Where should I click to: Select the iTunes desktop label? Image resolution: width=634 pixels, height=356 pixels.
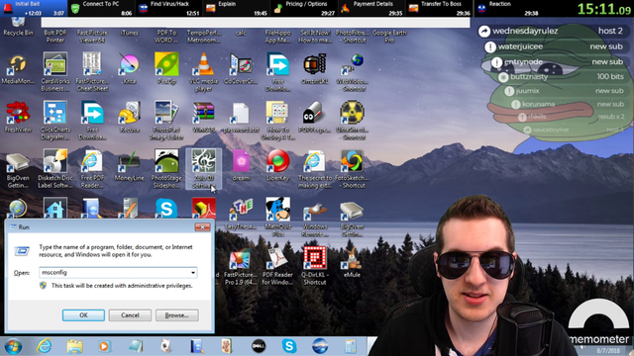(x=130, y=33)
